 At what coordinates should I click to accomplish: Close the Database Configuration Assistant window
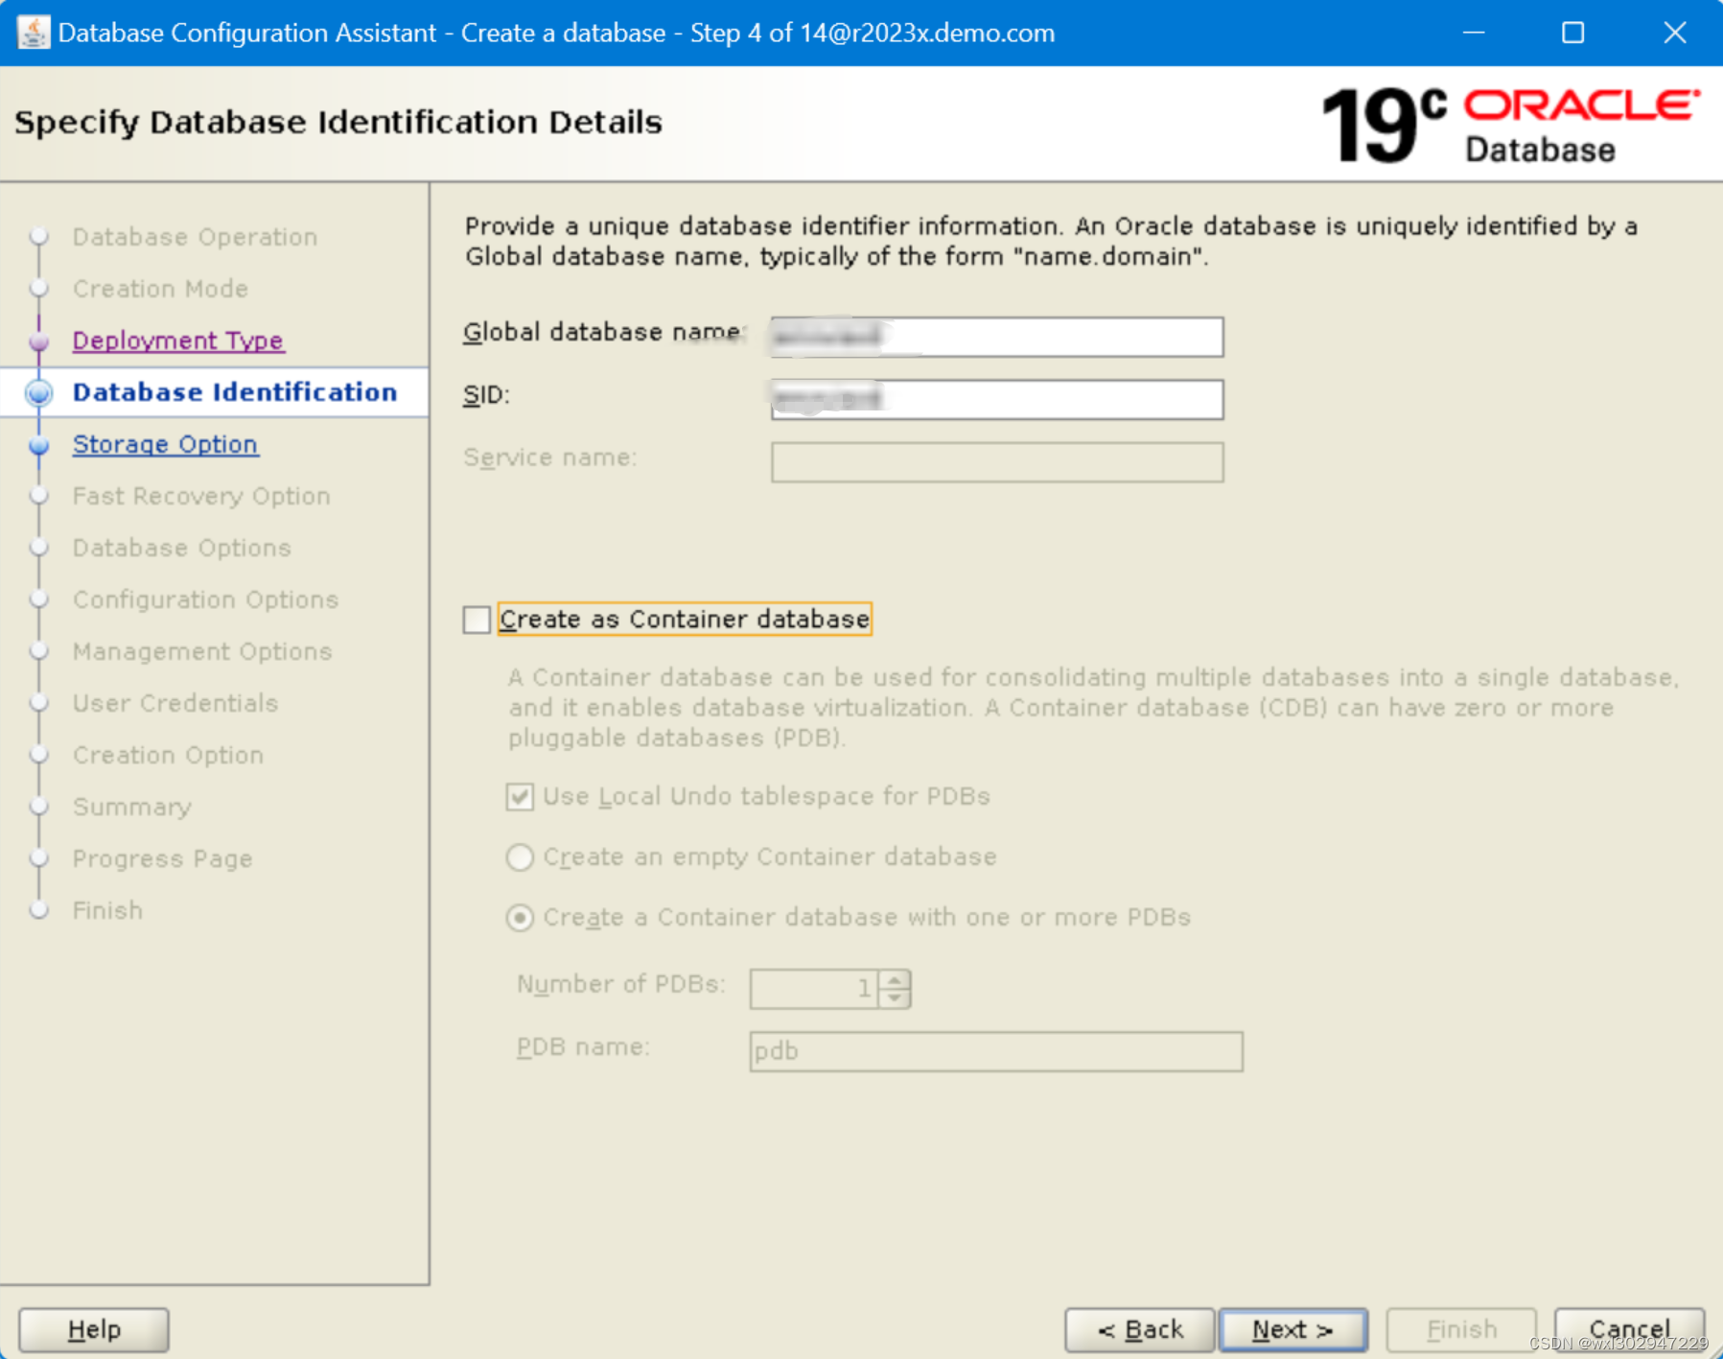click(1674, 33)
